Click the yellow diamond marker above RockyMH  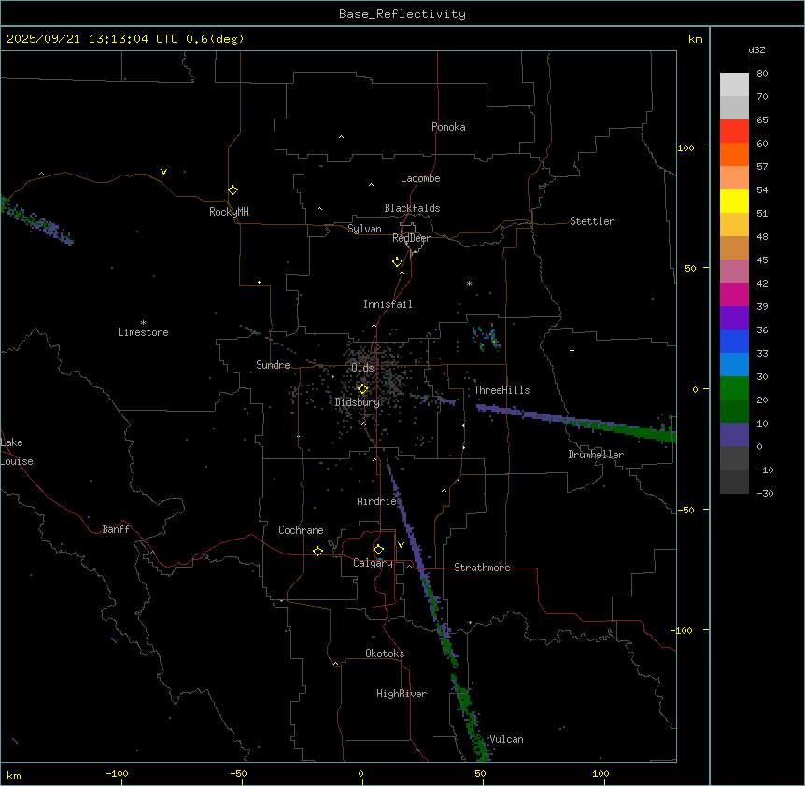coord(233,189)
